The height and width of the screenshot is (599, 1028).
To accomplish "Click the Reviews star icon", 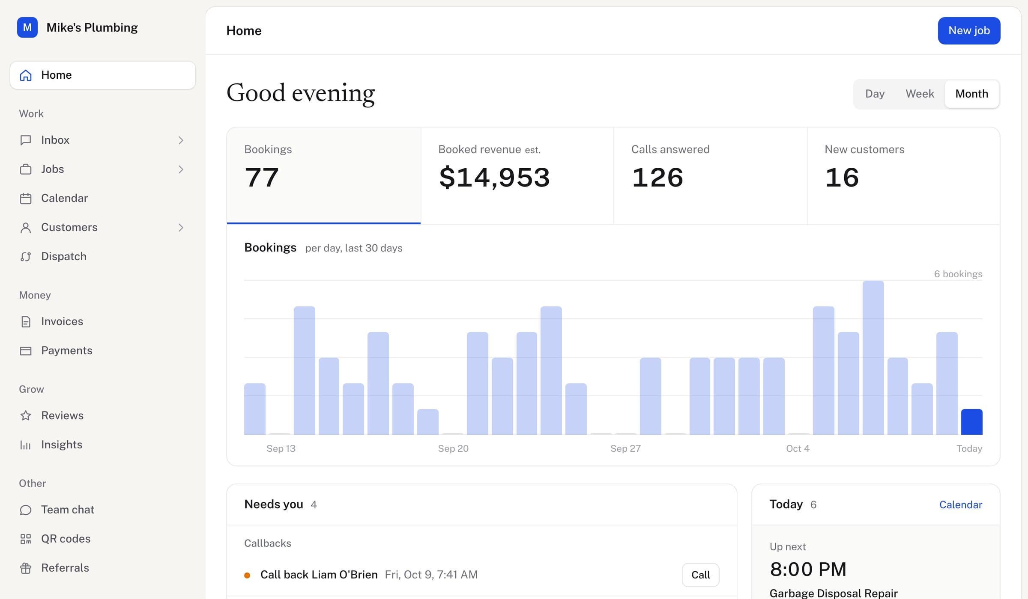I will tap(26, 416).
